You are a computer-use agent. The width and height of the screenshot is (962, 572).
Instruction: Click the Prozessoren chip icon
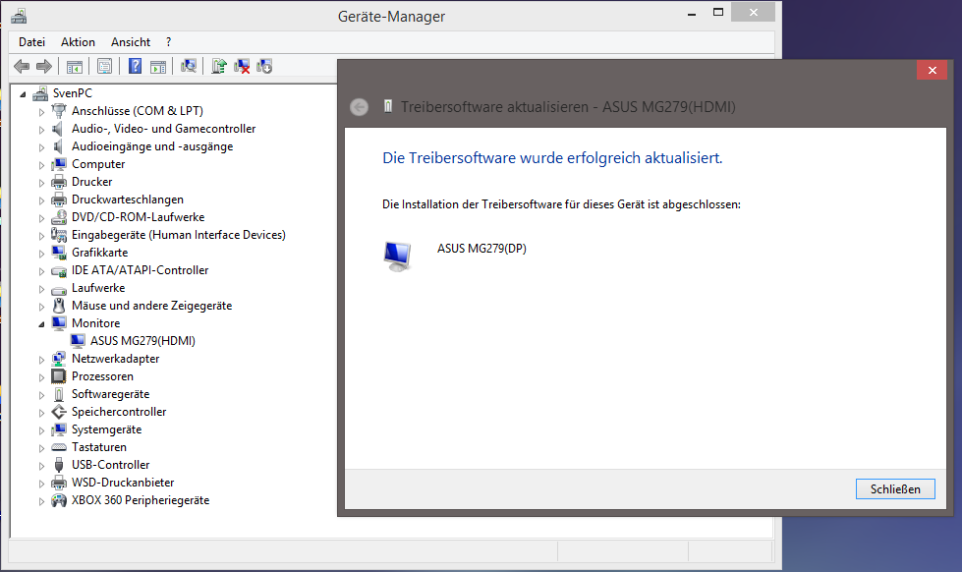point(59,376)
